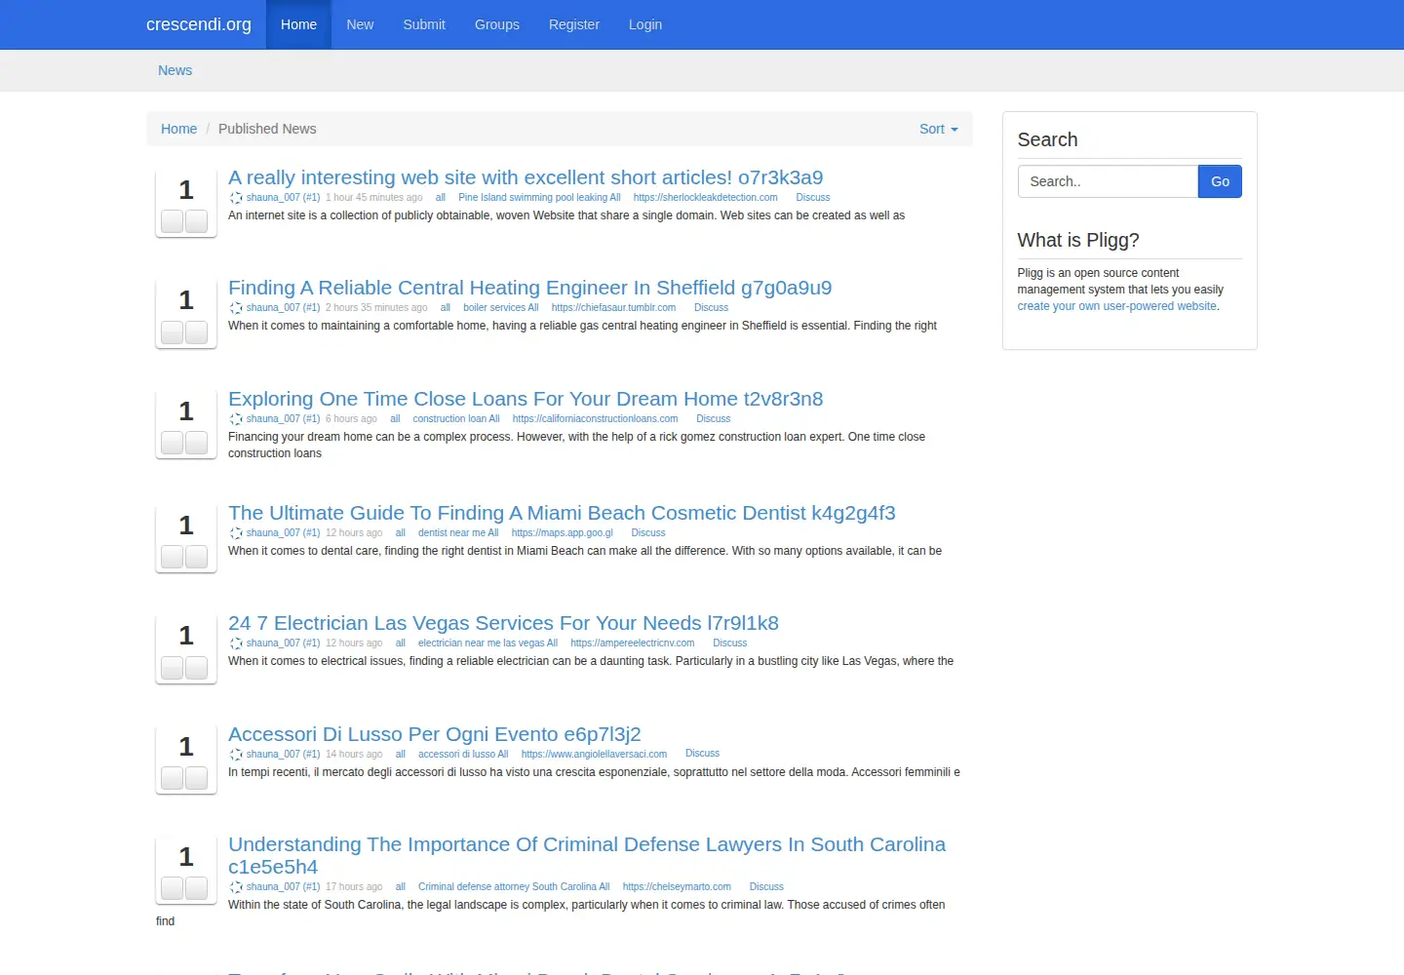1404x975 pixels.
Task: Open the chelseymarto.com source link
Action: click(x=677, y=887)
